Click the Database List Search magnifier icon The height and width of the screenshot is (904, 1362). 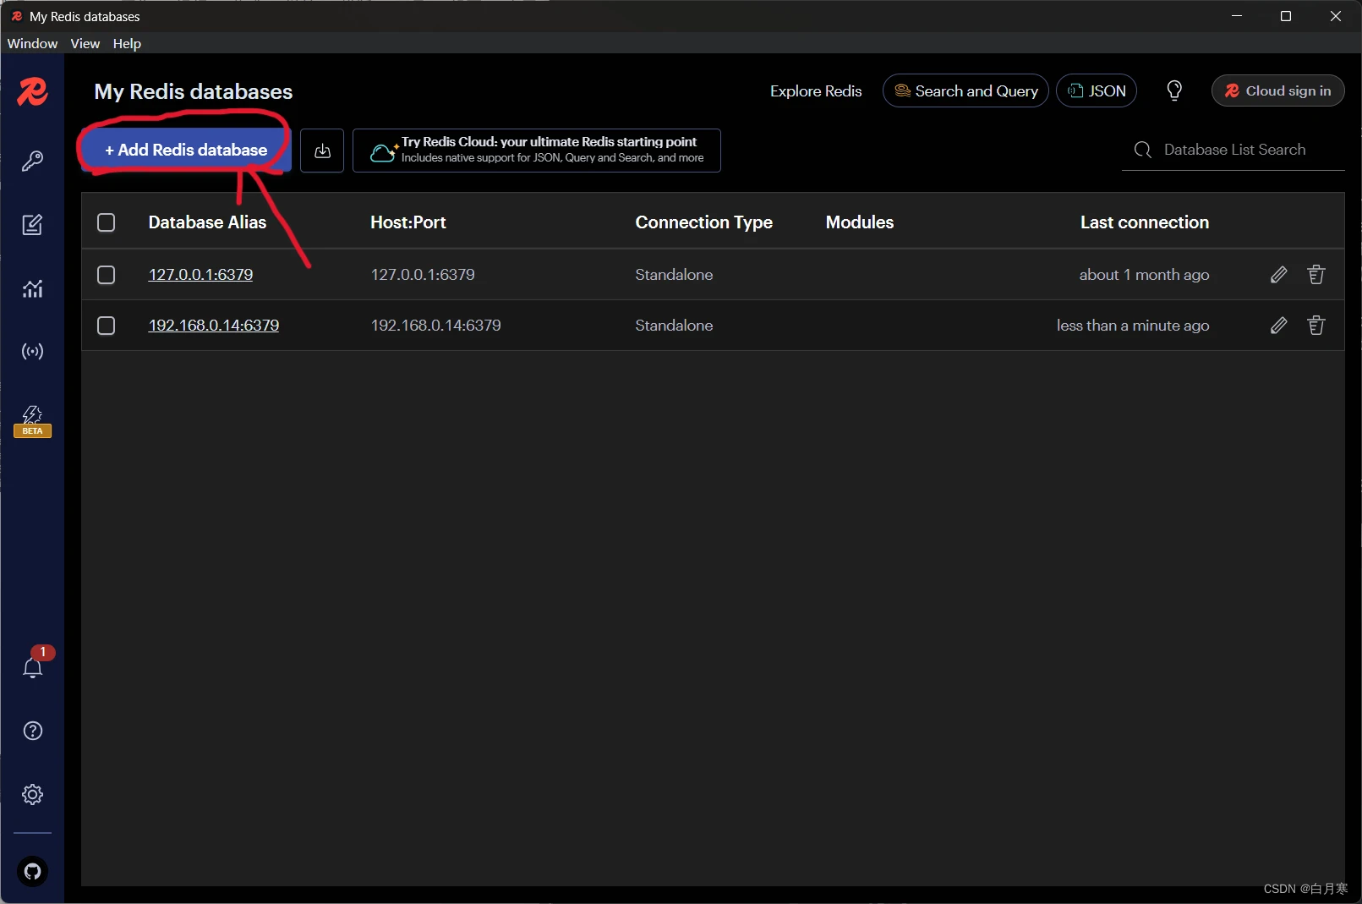[1142, 150]
